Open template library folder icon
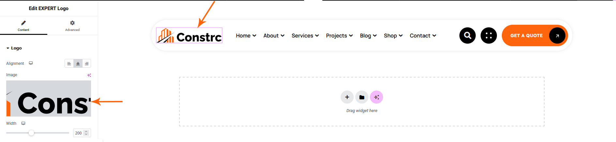This screenshot has height=142, width=616. (362, 97)
